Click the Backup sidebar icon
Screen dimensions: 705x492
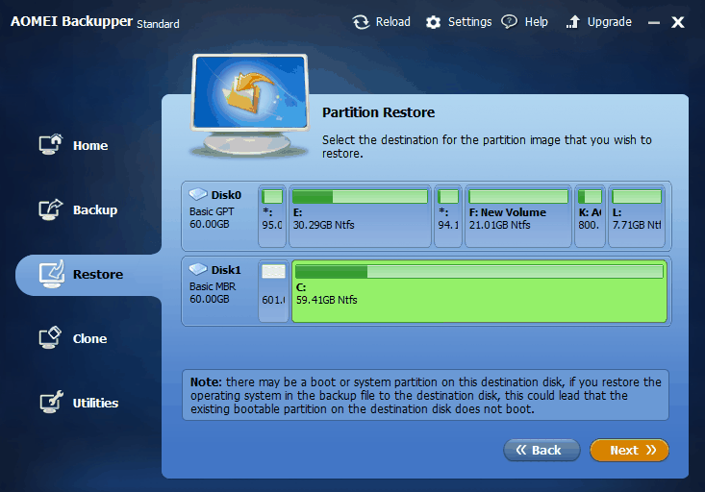tap(50, 209)
